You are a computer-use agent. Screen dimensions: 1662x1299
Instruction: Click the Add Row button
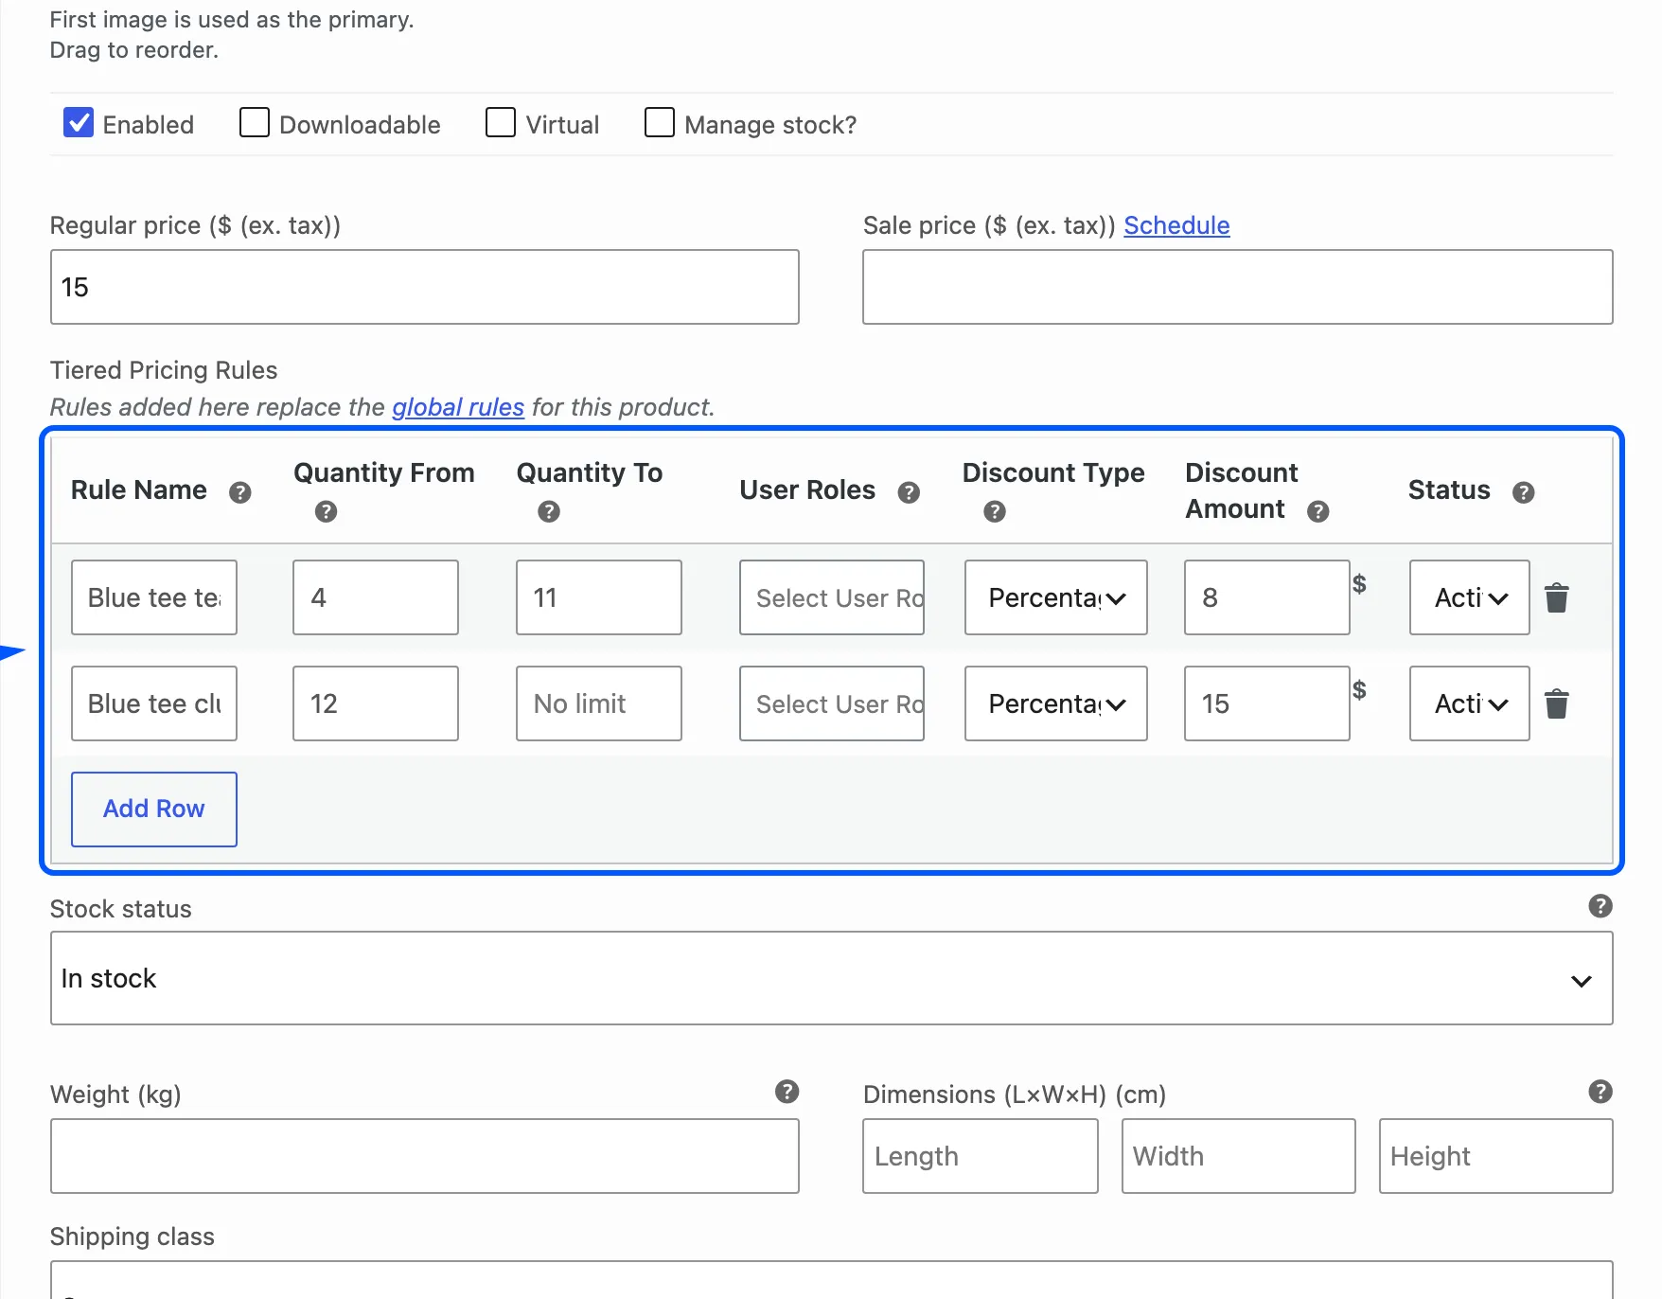click(x=154, y=810)
